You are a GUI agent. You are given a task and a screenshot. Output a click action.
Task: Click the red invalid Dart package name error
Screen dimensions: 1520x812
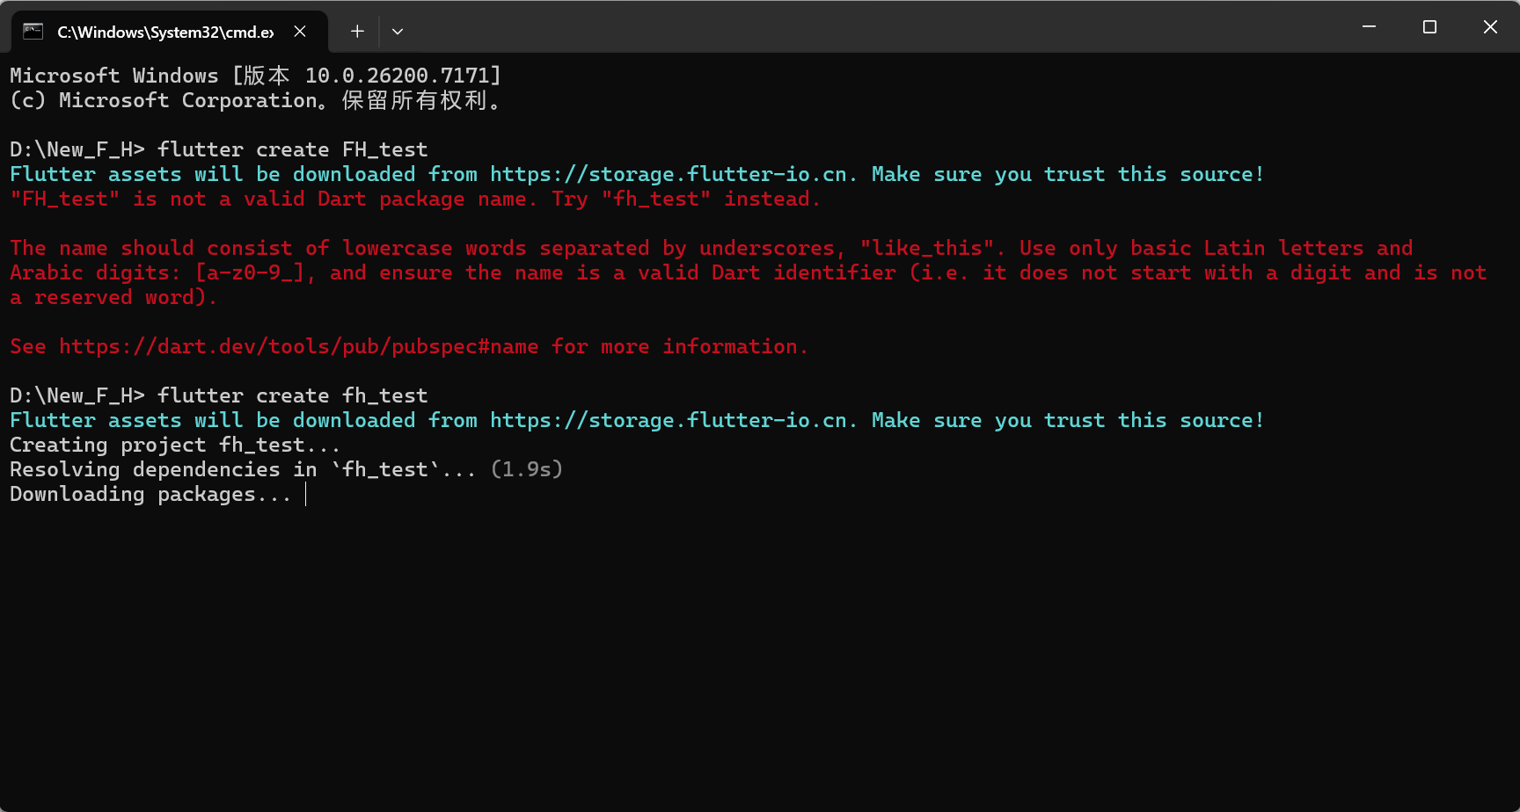(415, 199)
